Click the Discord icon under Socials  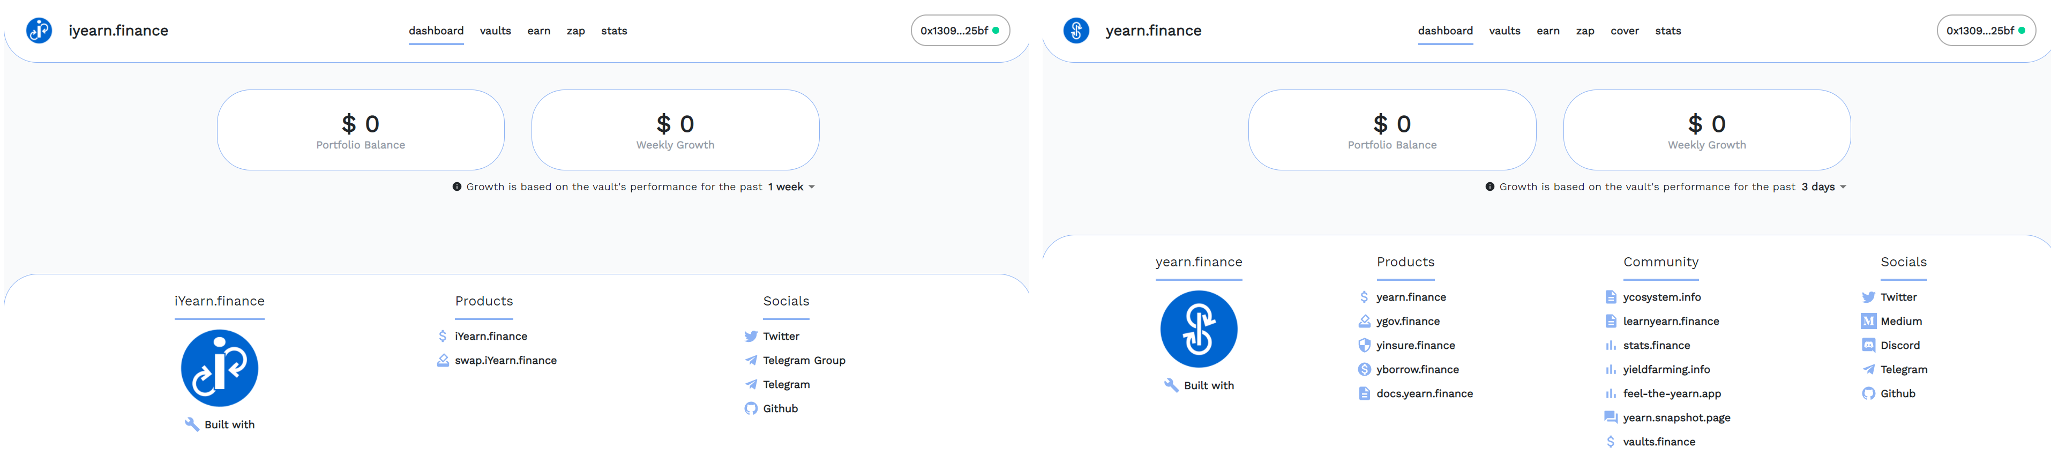click(x=1868, y=345)
